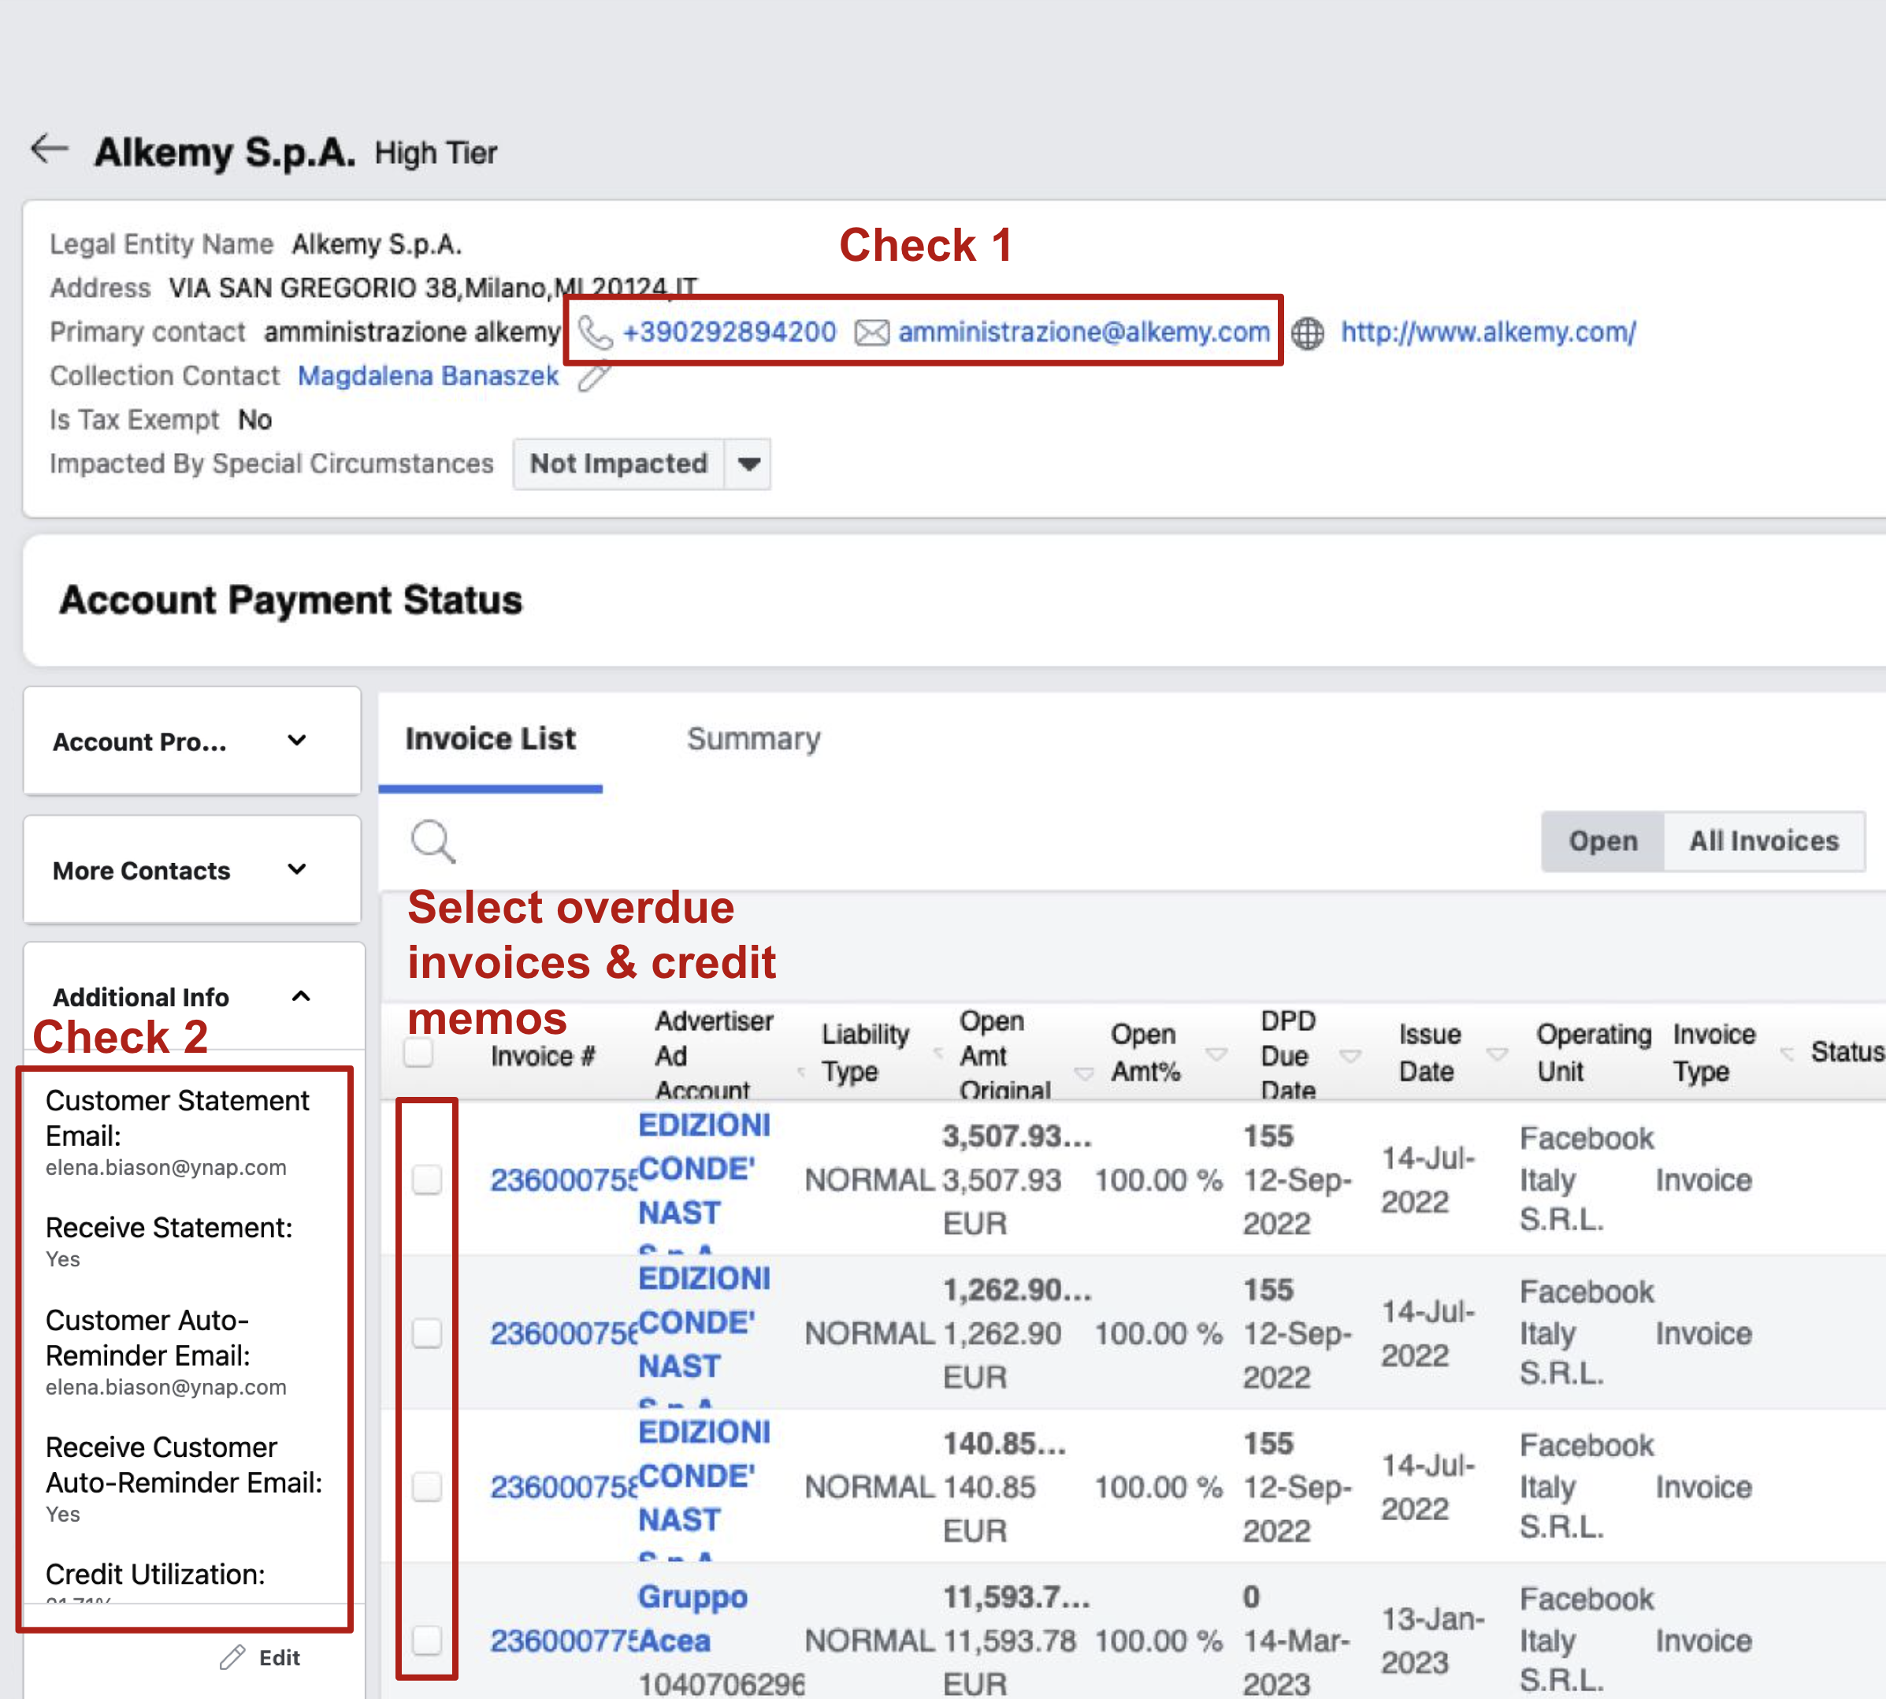Tick checkbox for invoice 236000755
The width and height of the screenshot is (1886, 1699).
[x=428, y=1179]
